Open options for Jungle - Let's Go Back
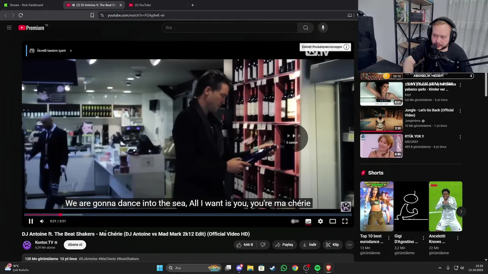The image size is (488, 274). click(x=460, y=111)
